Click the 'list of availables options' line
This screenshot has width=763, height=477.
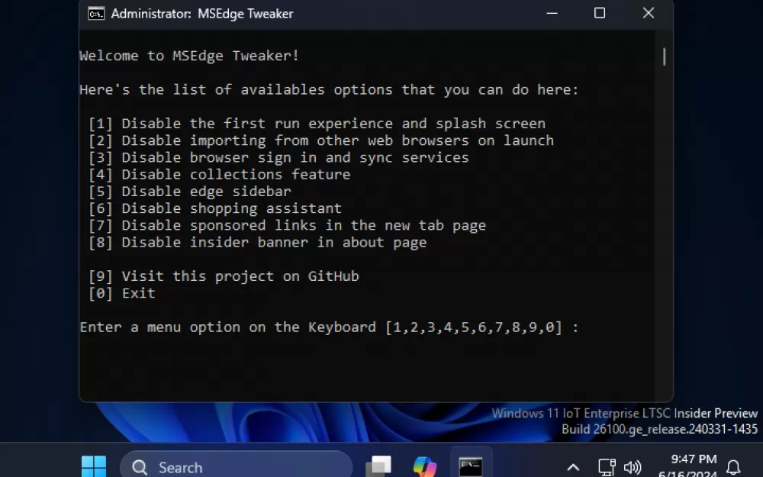[330, 90]
